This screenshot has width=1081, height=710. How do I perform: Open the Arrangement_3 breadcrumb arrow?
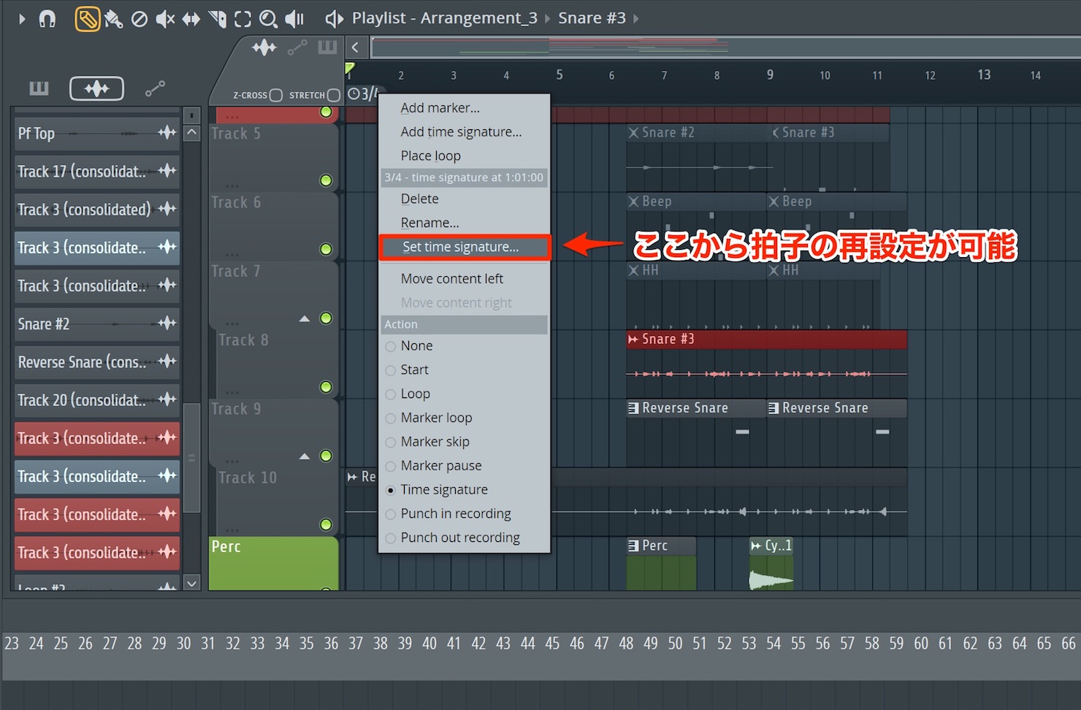(x=547, y=19)
